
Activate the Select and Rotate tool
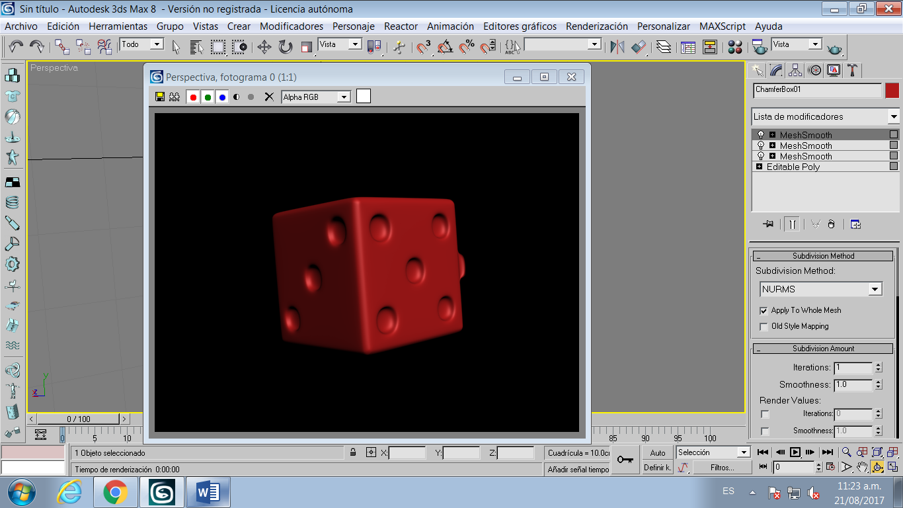click(x=284, y=47)
